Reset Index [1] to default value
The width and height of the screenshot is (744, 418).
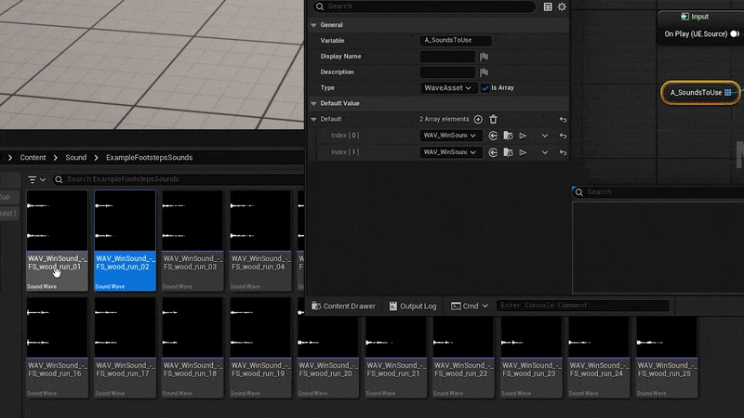click(563, 152)
